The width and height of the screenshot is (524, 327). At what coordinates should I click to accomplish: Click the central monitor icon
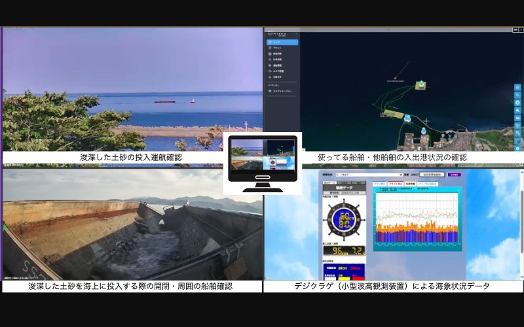pyautogui.click(x=262, y=163)
